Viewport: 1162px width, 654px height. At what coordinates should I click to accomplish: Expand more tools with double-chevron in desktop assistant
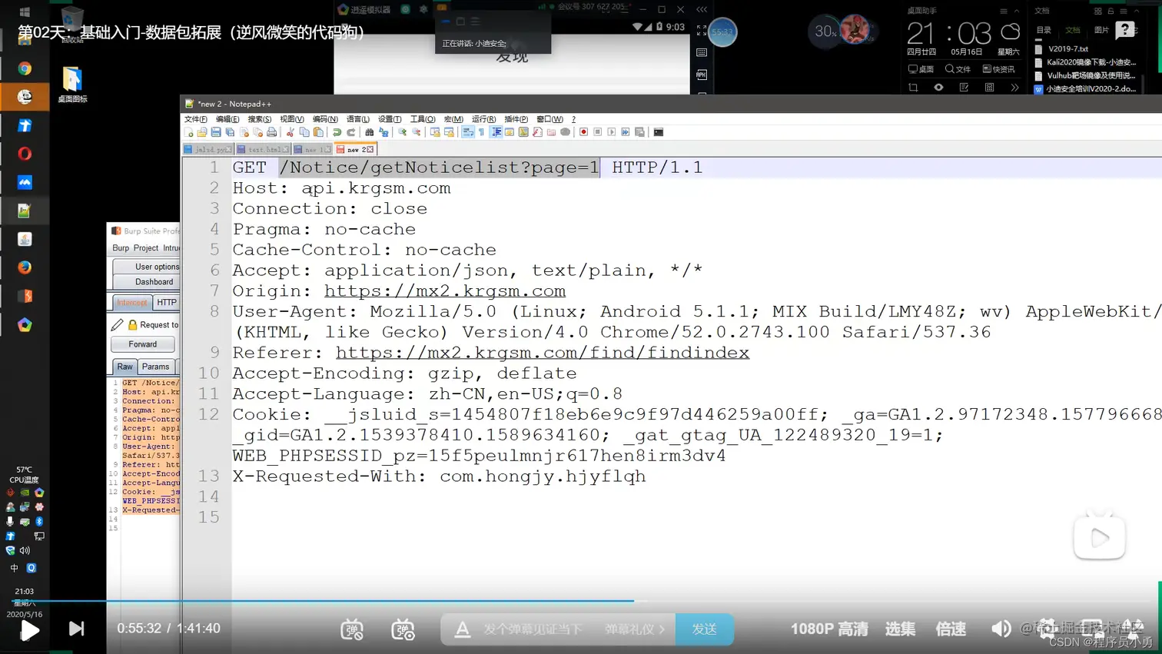1014,88
